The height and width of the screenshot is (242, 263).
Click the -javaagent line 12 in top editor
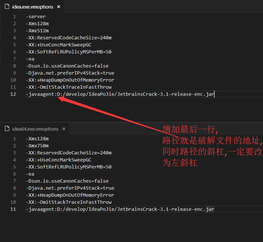click(120, 94)
